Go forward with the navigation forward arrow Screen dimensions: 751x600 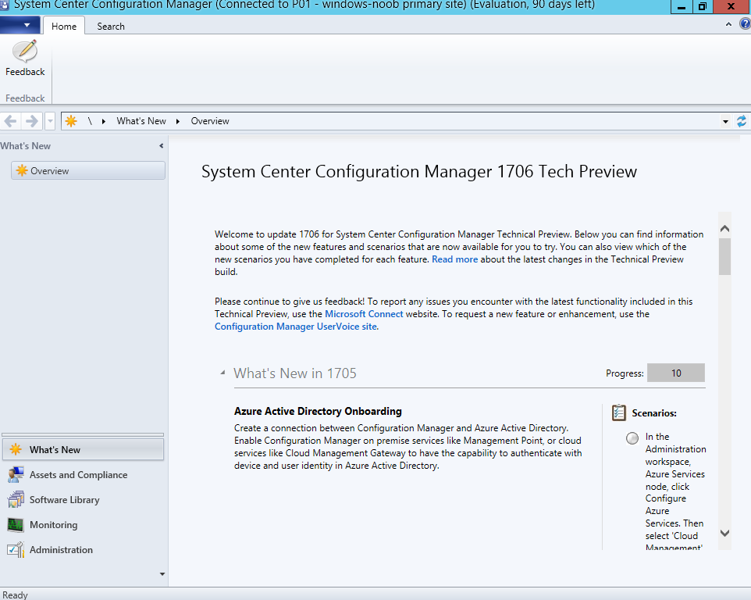point(31,121)
